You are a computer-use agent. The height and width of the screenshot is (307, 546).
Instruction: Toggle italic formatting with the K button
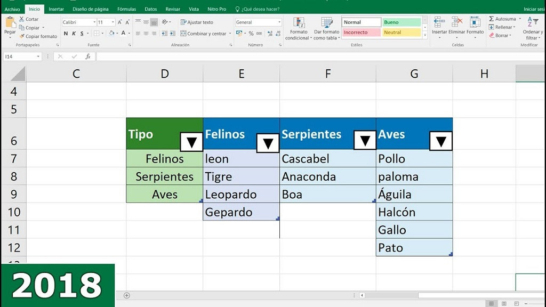click(74, 33)
